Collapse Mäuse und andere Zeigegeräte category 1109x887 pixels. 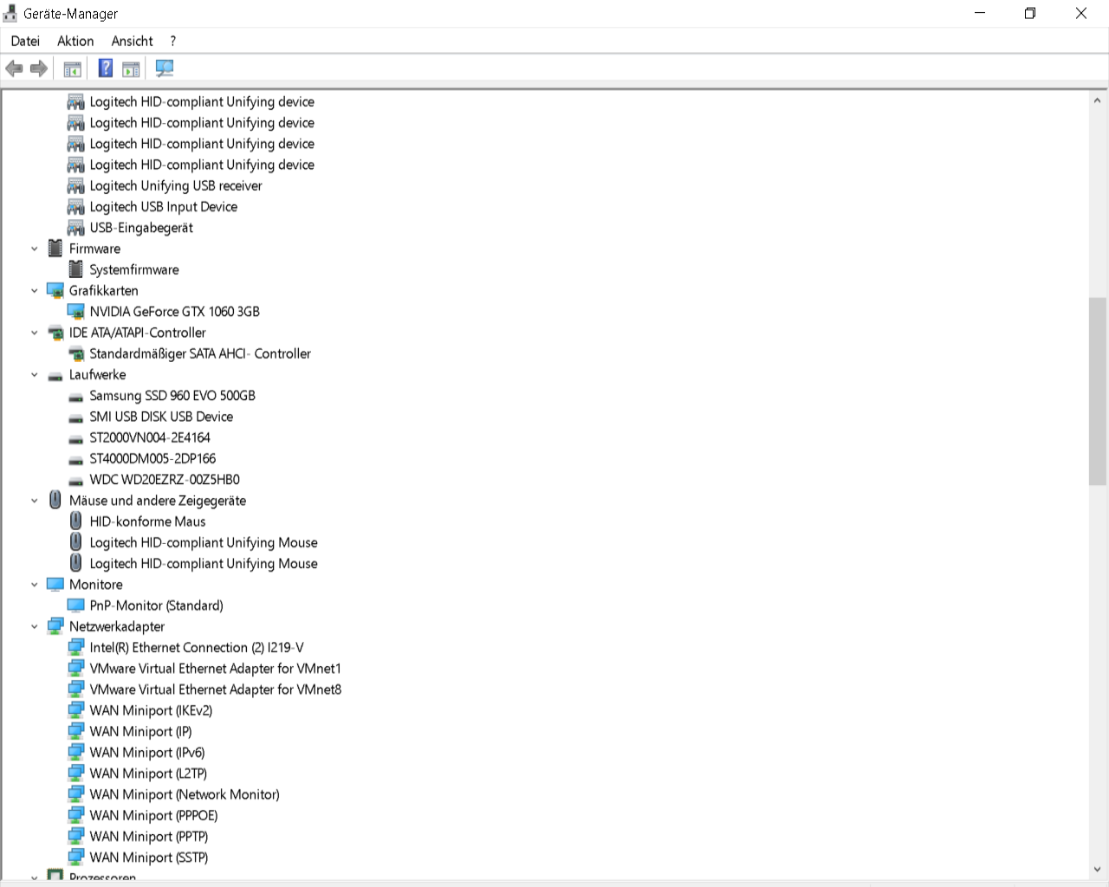click(35, 501)
